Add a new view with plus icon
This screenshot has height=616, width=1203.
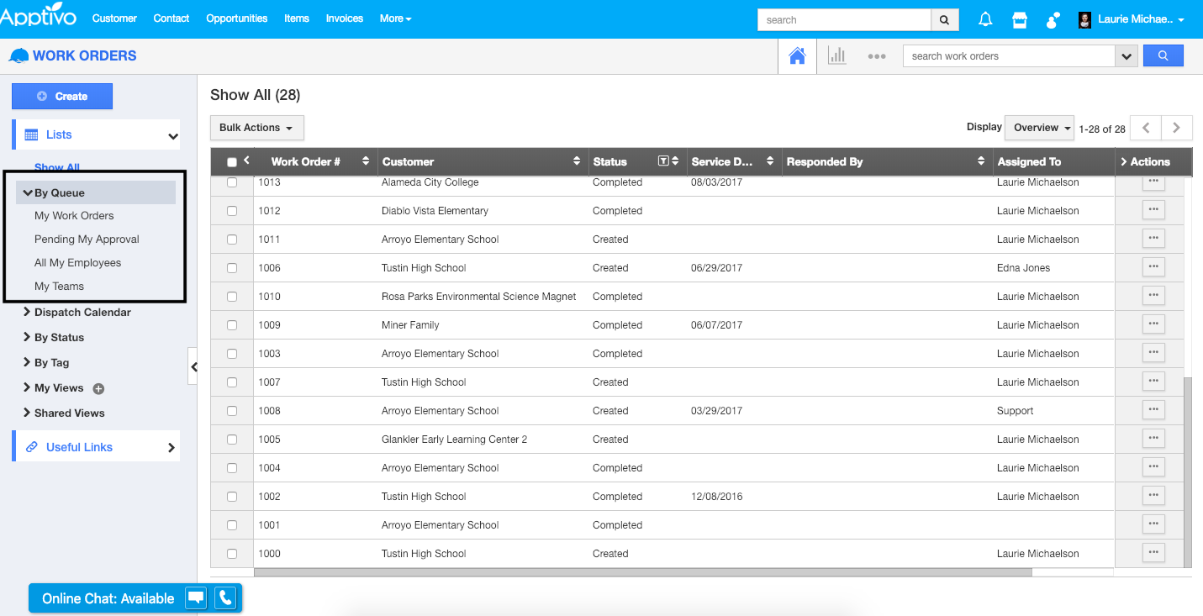coord(98,389)
